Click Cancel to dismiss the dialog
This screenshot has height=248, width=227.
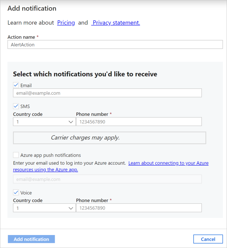point(208,239)
